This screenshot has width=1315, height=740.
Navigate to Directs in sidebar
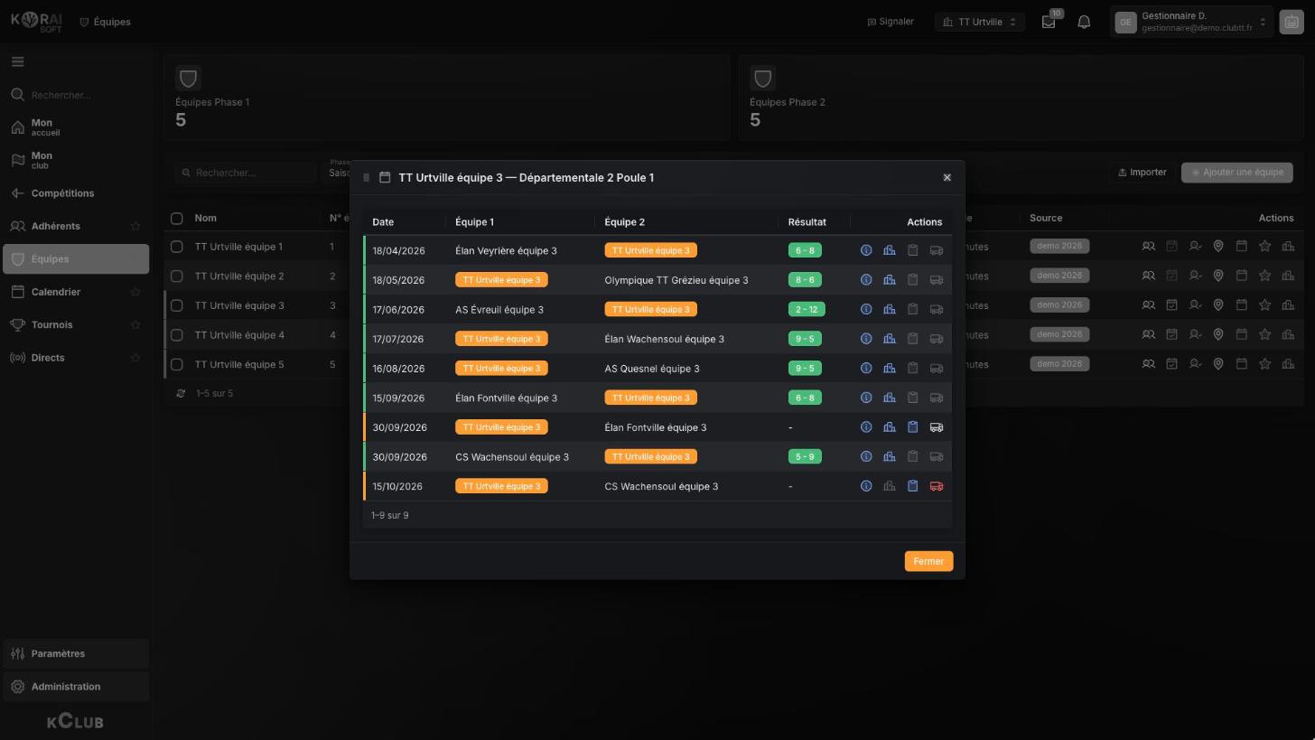[76, 358]
